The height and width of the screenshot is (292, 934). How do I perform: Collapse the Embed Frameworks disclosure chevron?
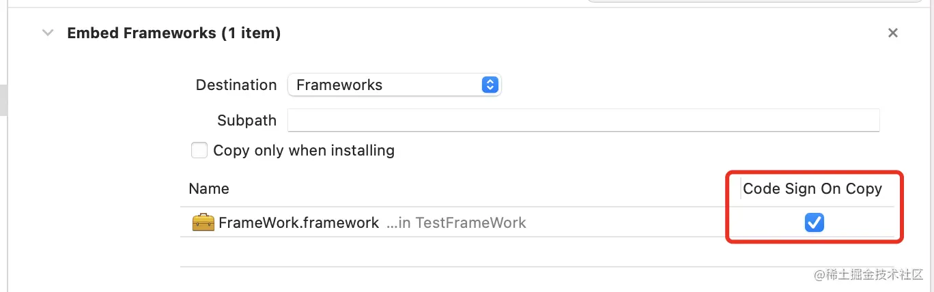(48, 33)
